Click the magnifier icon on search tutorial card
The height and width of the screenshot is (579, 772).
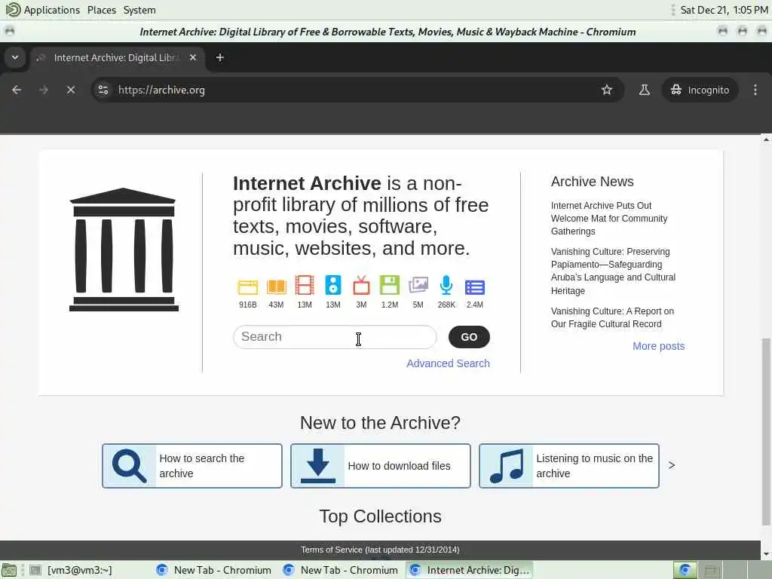click(x=129, y=466)
